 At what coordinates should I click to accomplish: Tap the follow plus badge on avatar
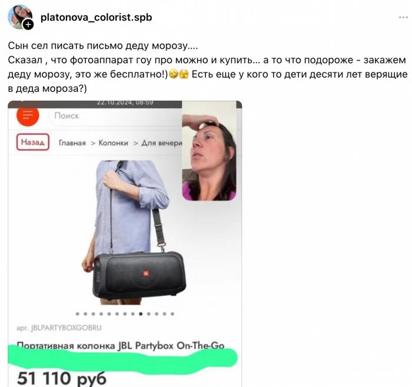28,25
